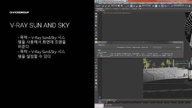Collapse the Lights rollout in Light Lister
The width and height of the screenshot is (192, 108).
click(99, 50)
